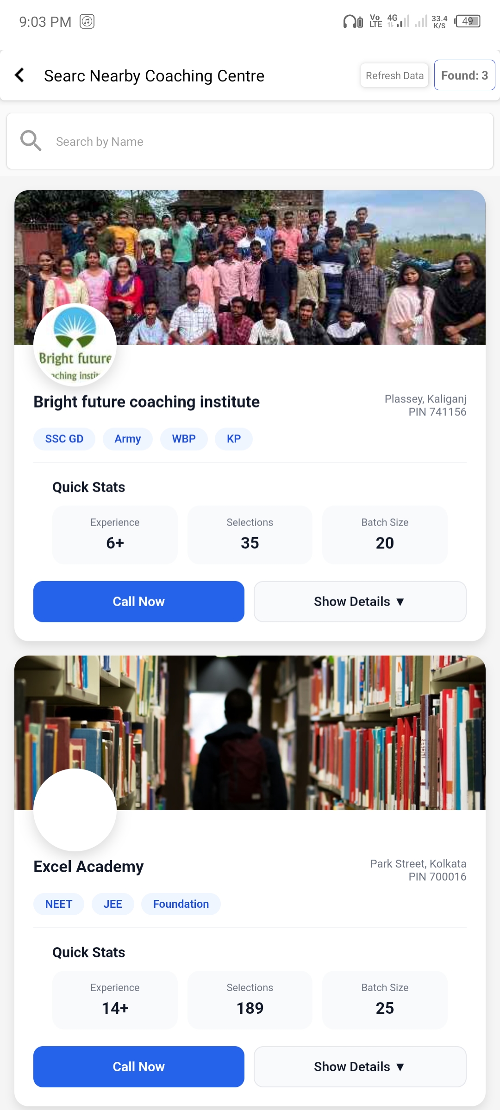Call Now for Excel Academy
This screenshot has width=500, height=1110.
coord(139,1067)
